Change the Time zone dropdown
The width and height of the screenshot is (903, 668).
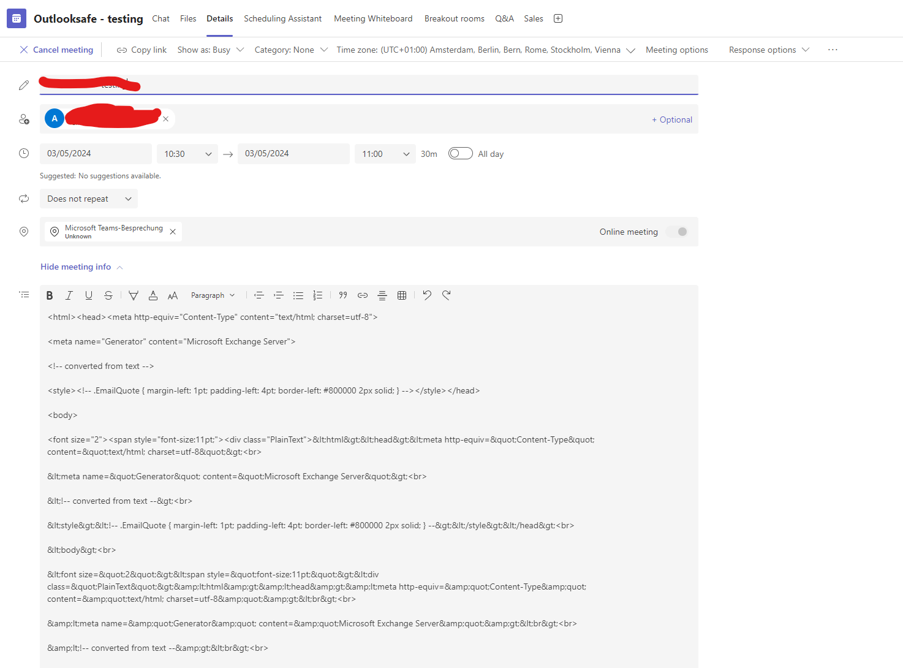tap(486, 50)
